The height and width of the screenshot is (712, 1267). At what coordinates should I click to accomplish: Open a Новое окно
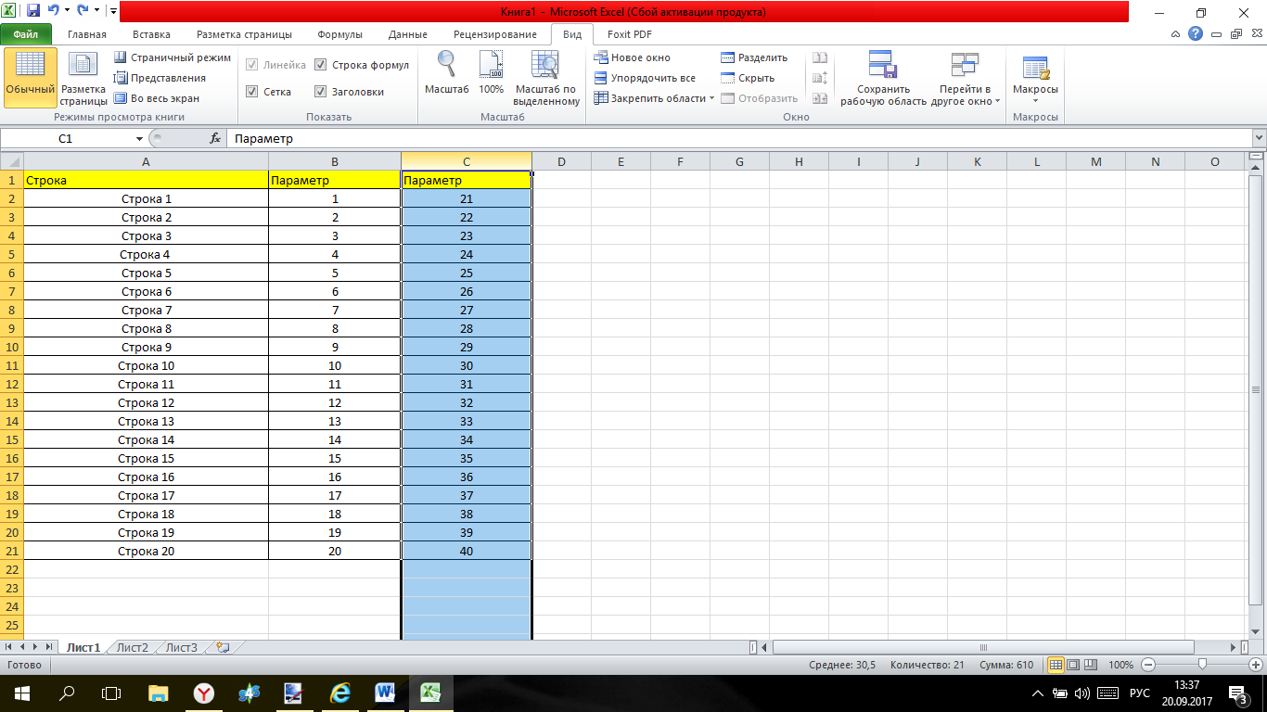(x=632, y=57)
